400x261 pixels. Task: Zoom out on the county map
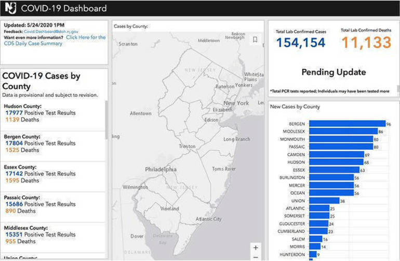pyautogui.click(x=255, y=257)
